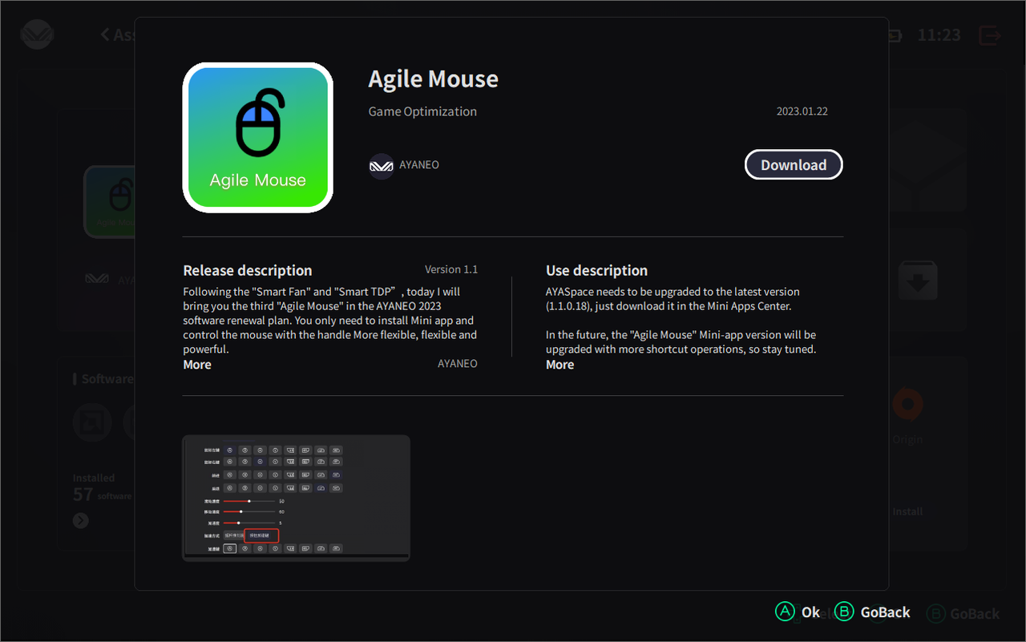Image resolution: width=1026 pixels, height=642 pixels.
Task: Expand More under Release description
Action: point(197,365)
